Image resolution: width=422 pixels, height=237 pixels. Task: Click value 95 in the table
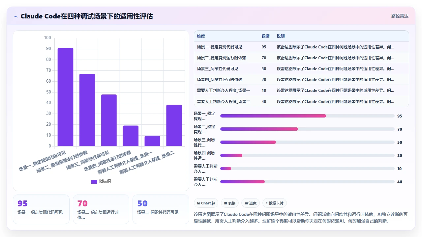[x=264, y=47]
